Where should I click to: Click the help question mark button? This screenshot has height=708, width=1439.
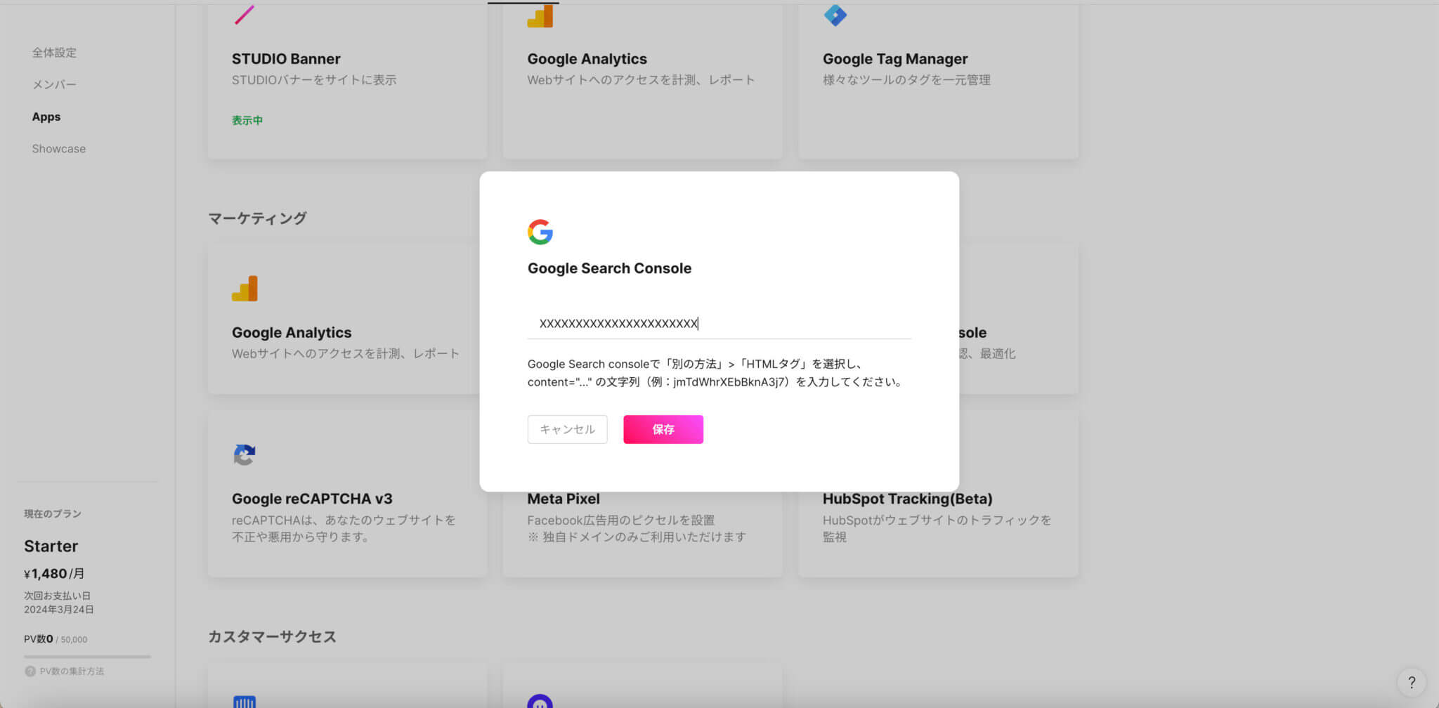[1412, 681]
